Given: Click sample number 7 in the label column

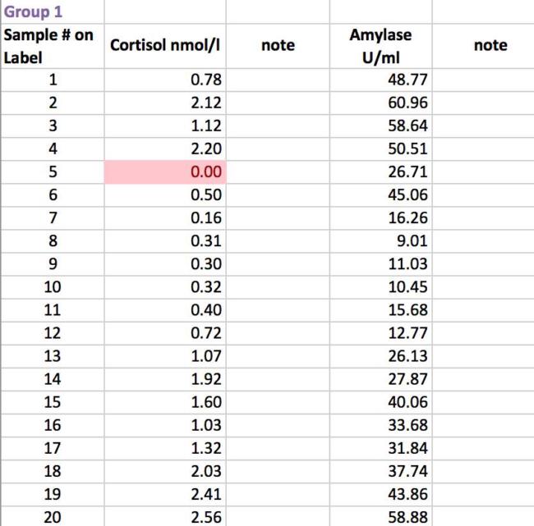Looking at the screenshot, I should (53, 219).
